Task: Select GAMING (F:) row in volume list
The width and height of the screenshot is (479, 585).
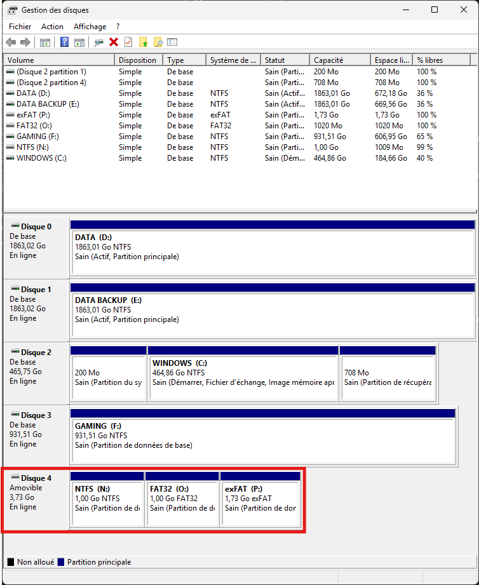Action: 40,137
